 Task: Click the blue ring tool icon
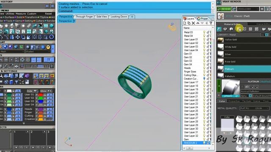[x=52, y=37]
